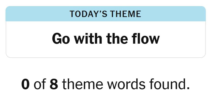
Task: Click the bold "0" found counter
Action: click(x=25, y=84)
